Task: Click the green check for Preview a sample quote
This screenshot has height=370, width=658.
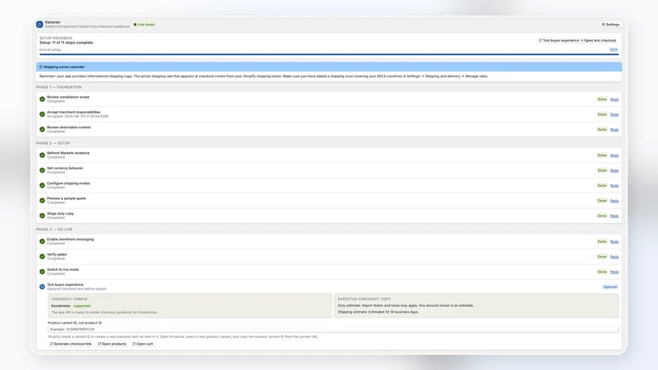Action: point(42,201)
